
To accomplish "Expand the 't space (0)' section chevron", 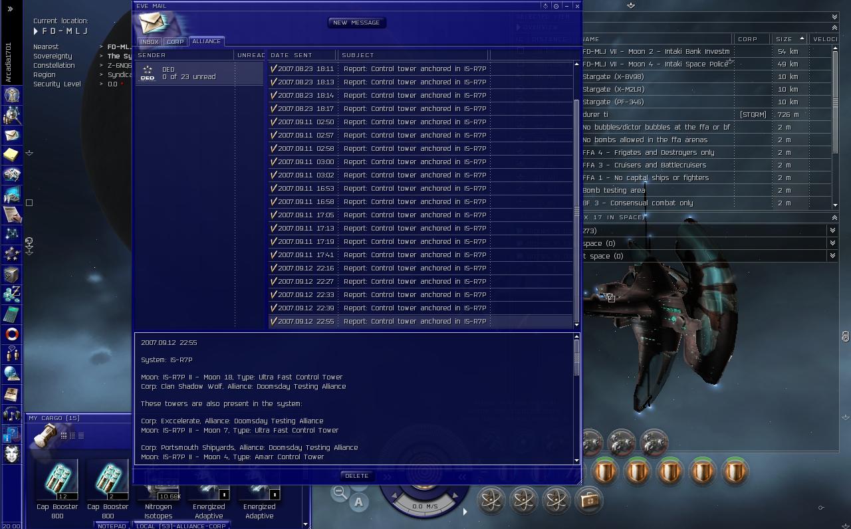I will point(832,256).
